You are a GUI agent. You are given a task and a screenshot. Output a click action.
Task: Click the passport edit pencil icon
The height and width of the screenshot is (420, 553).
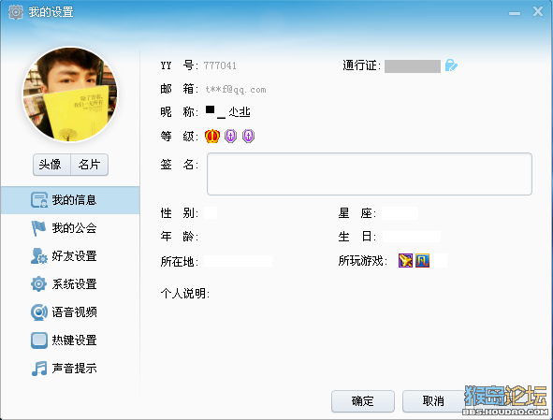pyautogui.click(x=451, y=65)
